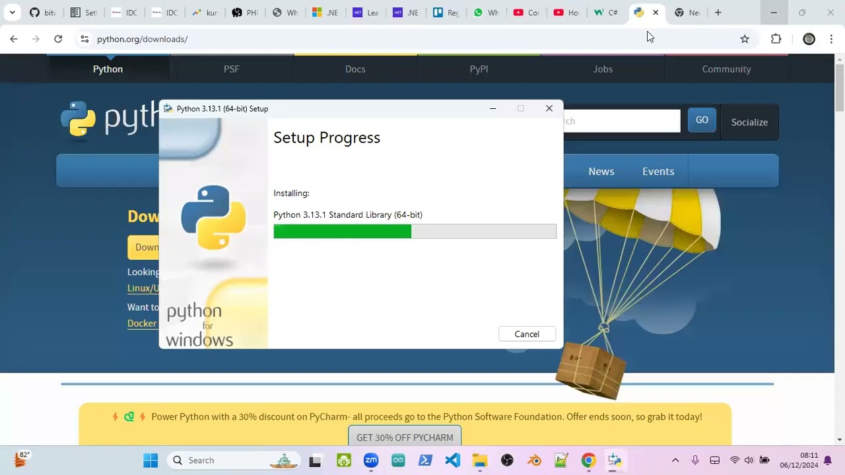This screenshot has width=845, height=475.
Task: Switch to the first YouTube tab
Action: pos(526,13)
